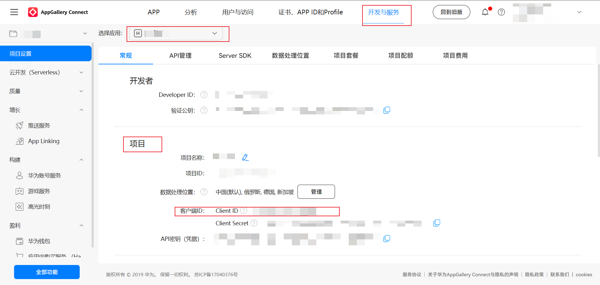Viewport: 600px width, 285px height.
Task: Expand the 云开发 (Serverless) section
Action: (x=82, y=72)
